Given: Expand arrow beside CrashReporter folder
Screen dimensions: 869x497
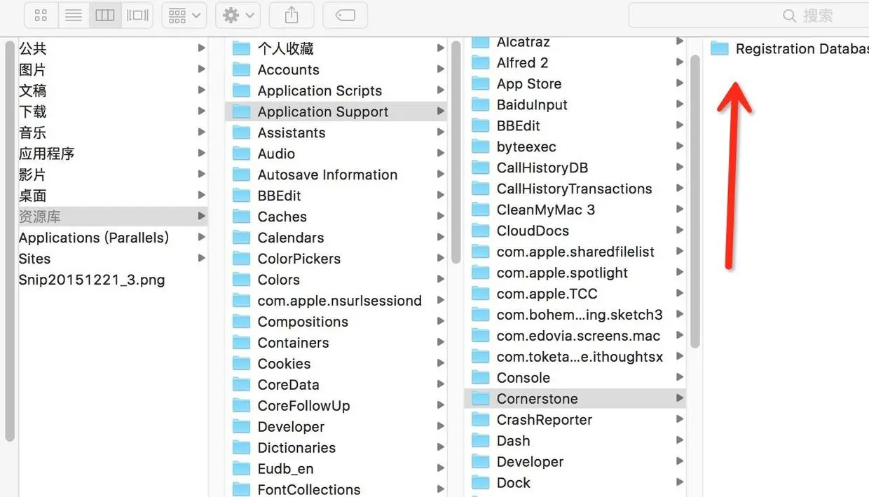Looking at the screenshot, I should click(679, 419).
